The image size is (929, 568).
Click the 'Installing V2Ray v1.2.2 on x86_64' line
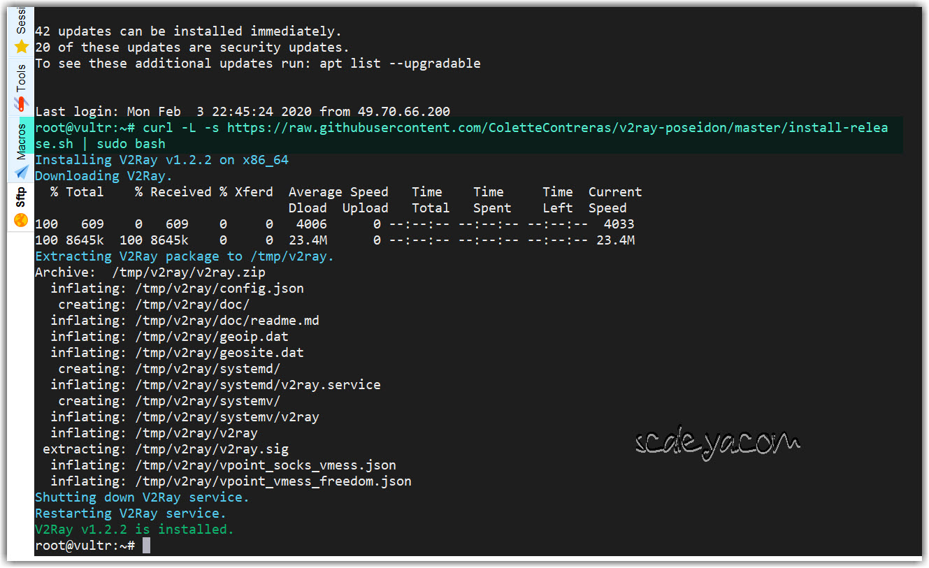161,160
